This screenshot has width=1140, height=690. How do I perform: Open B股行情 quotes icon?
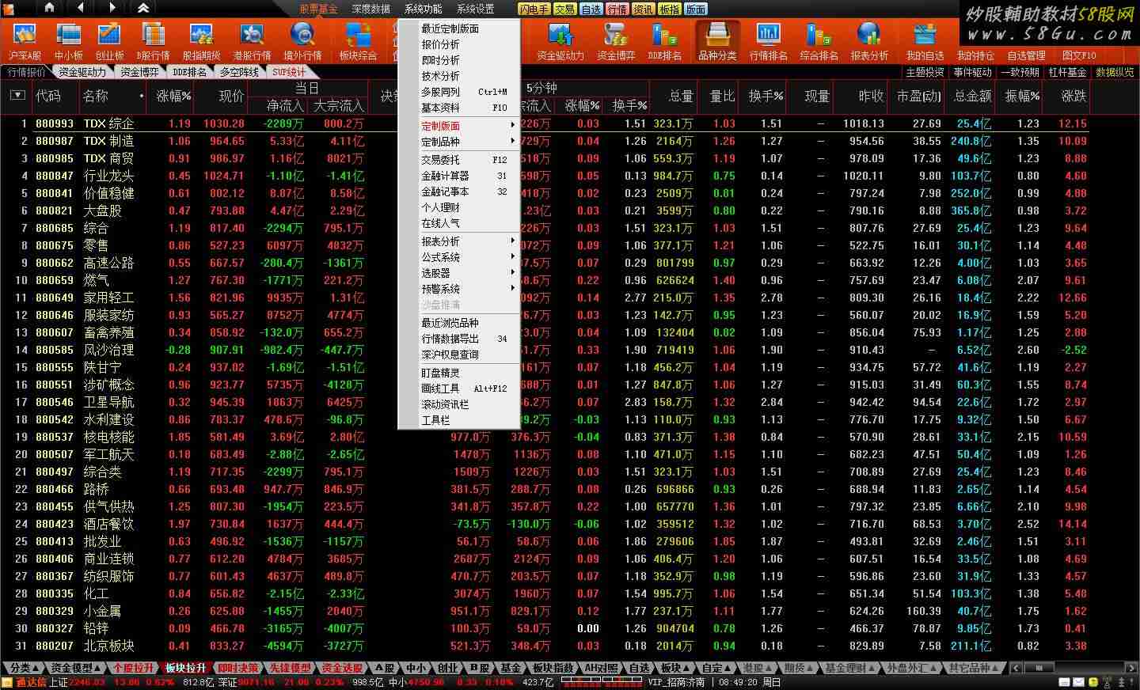[x=153, y=41]
